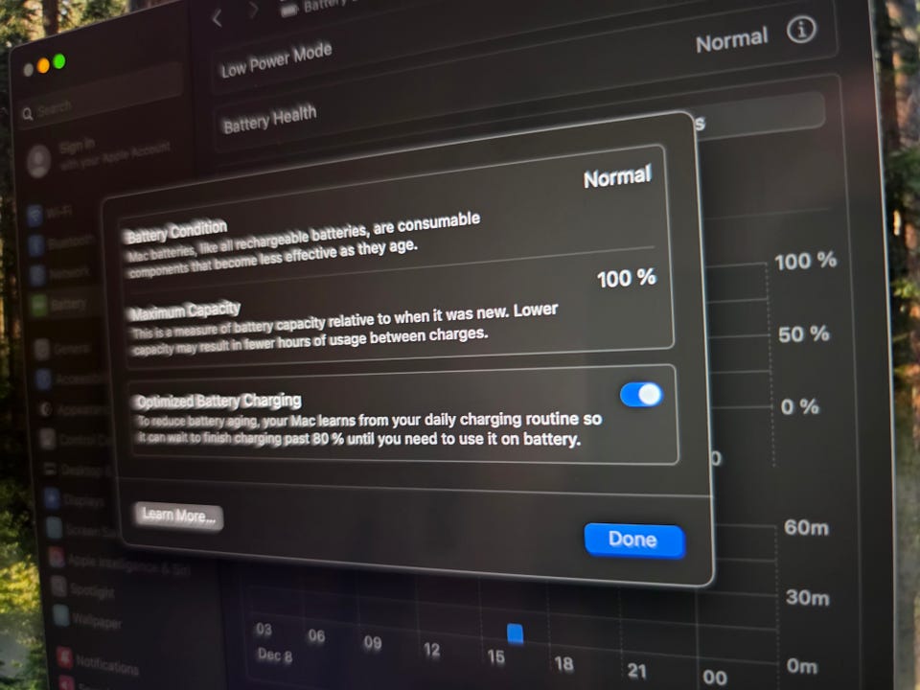This screenshot has height=690, width=920.
Task: Click the "00" hour label on chart
Action: pyautogui.click(x=715, y=678)
